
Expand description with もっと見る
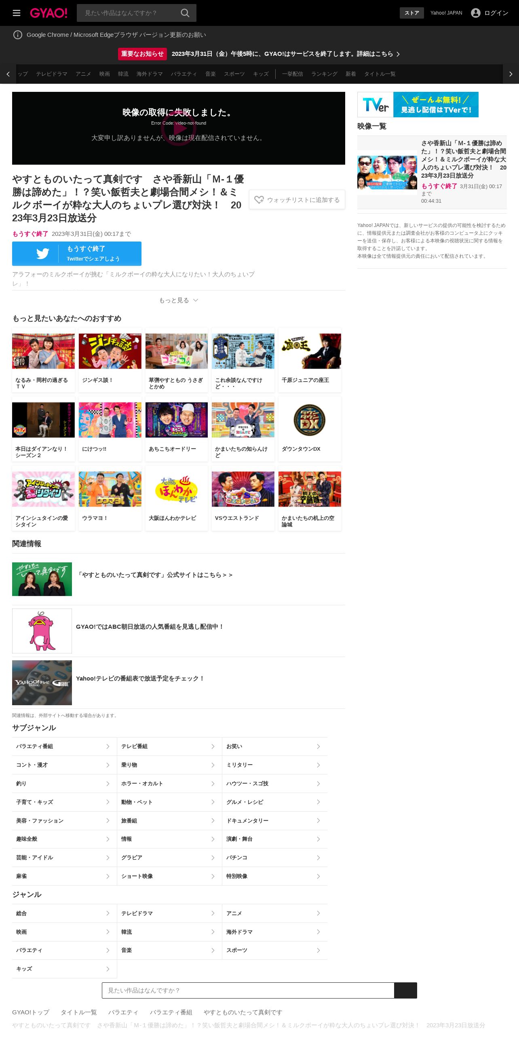(x=178, y=300)
